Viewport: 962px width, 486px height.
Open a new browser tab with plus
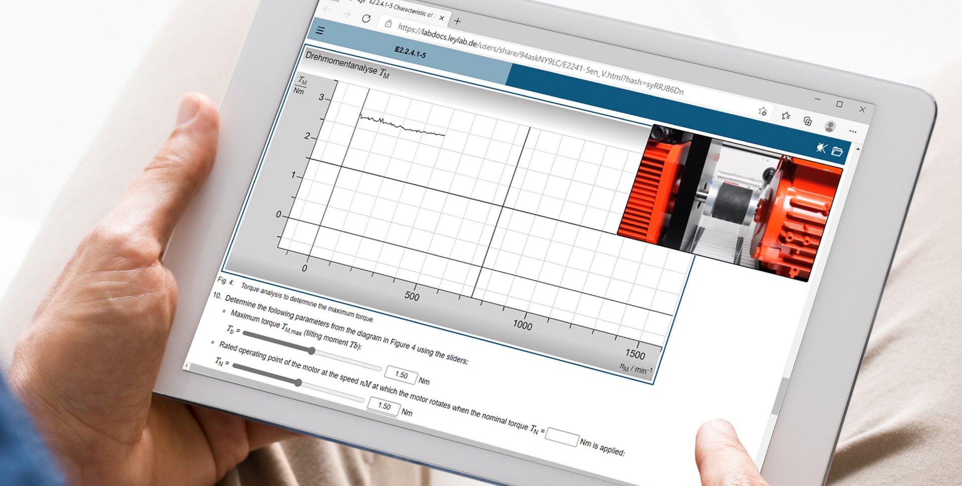[x=457, y=21]
